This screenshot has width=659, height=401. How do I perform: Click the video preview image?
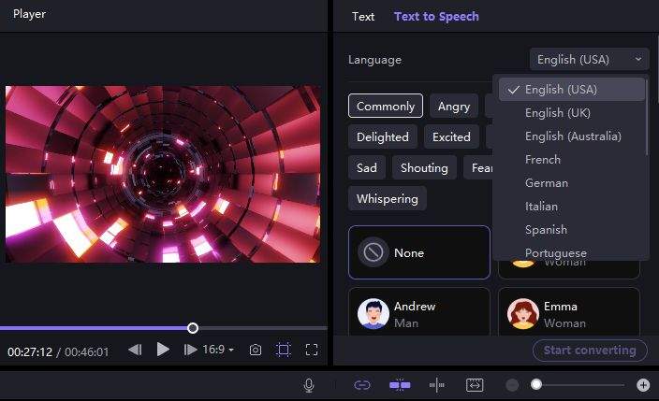163,174
